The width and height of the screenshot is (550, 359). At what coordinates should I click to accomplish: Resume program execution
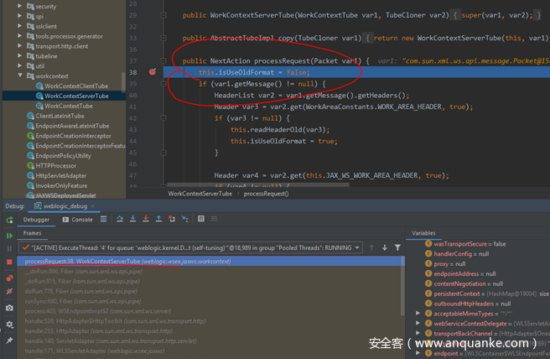point(9,236)
